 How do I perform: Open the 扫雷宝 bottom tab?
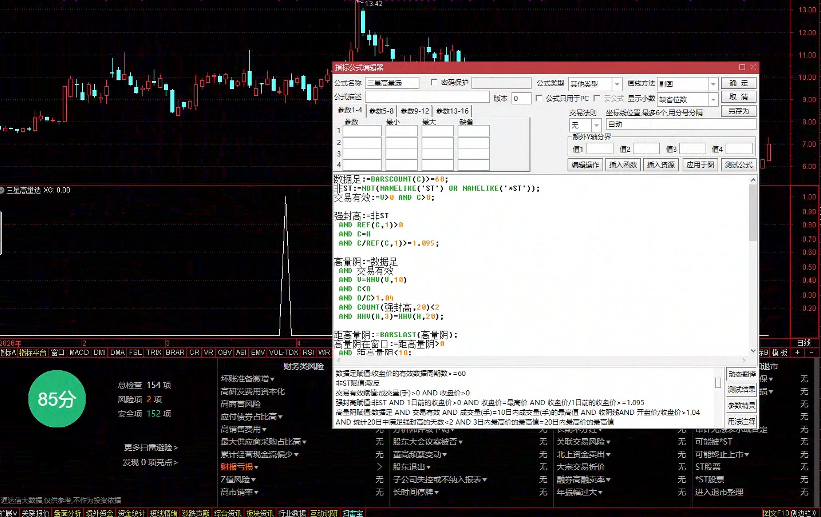(x=352, y=513)
